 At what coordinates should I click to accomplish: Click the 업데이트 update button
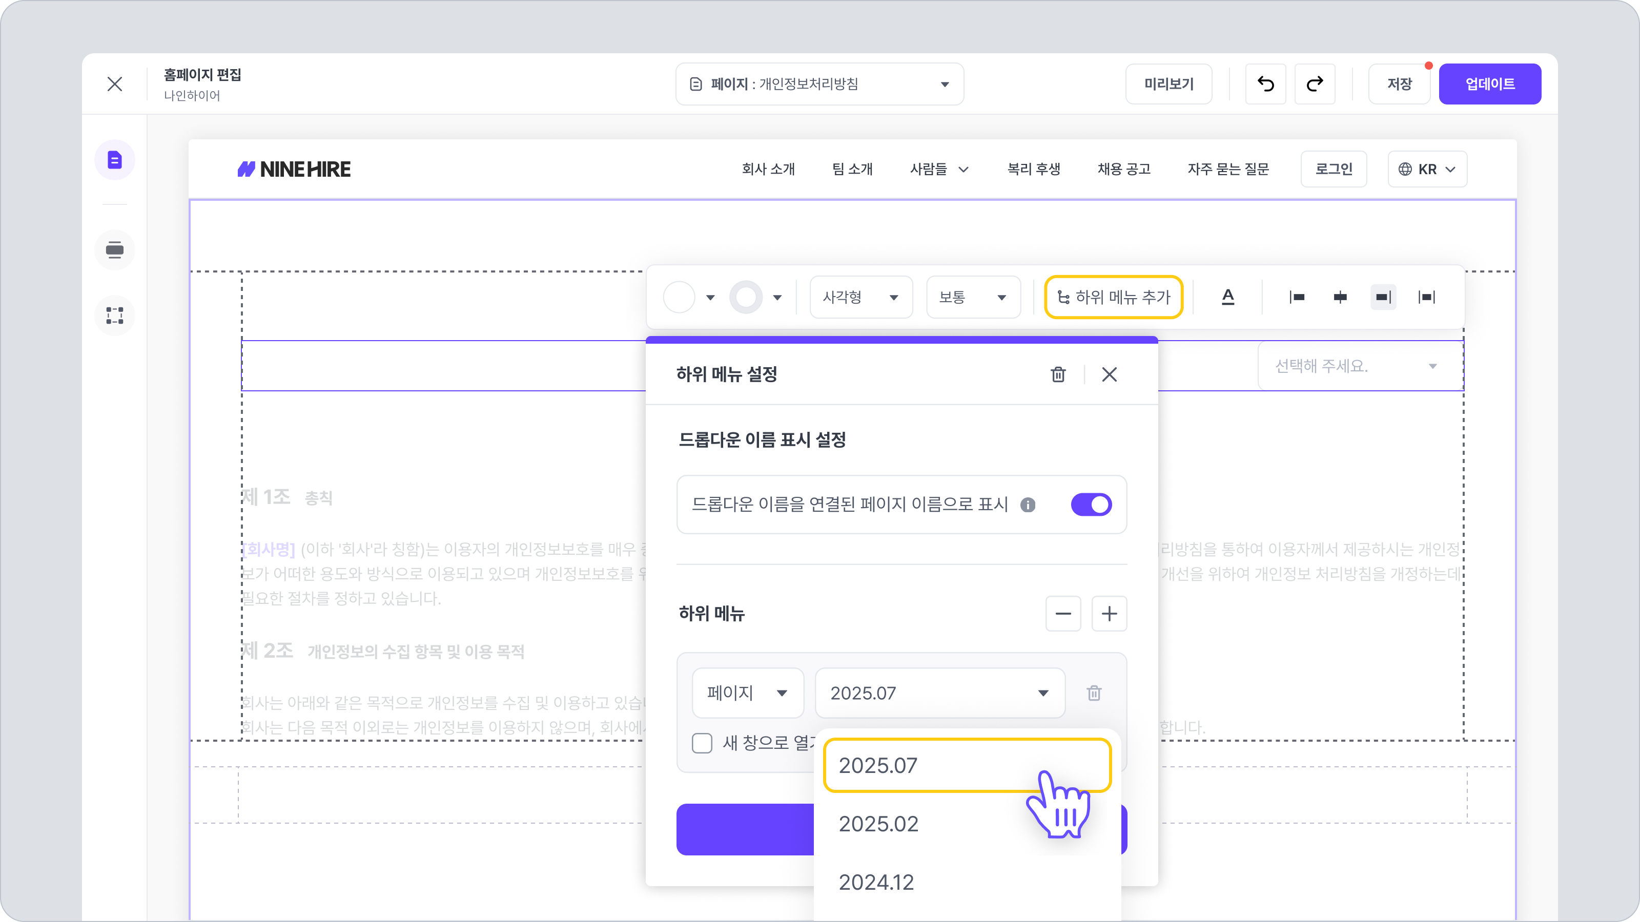point(1489,84)
